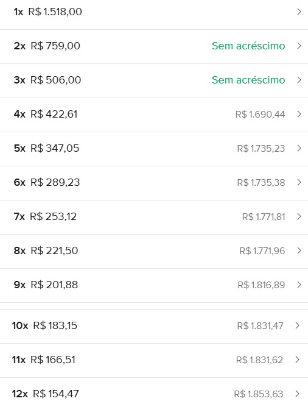This screenshot has height=404, width=308.
Task: Open the arrow next to R$ 1.771,96
Action: pyautogui.click(x=299, y=250)
